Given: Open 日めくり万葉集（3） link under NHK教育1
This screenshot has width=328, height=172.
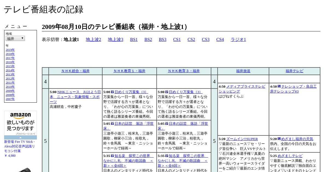Looking at the screenshot, I should [131, 92].
